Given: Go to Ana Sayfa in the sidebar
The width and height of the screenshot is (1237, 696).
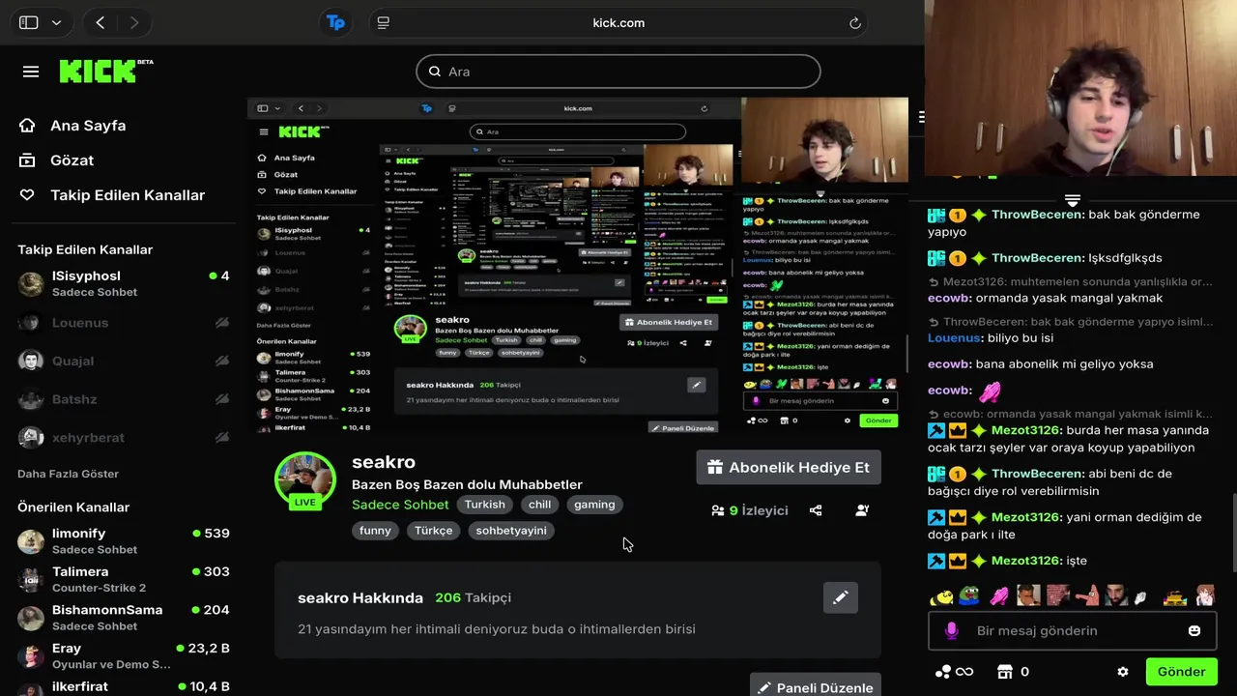Looking at the screenshot, I should (88, 126).
